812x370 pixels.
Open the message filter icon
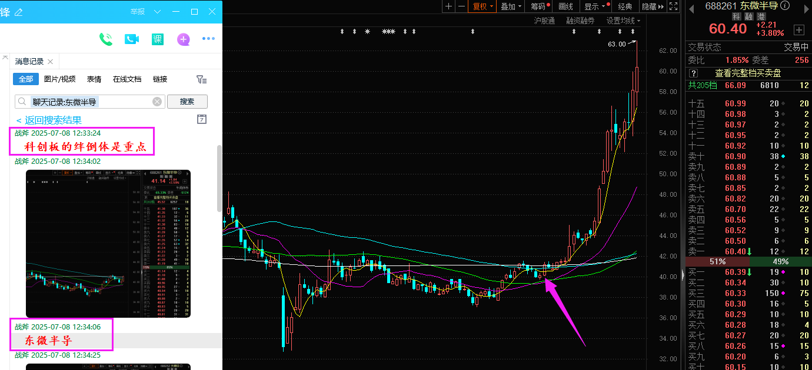(201, 79)
